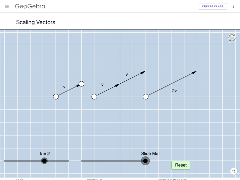Click the GeoGebra logo
Screen dimensions: 240x180
[x=30, y=6]
